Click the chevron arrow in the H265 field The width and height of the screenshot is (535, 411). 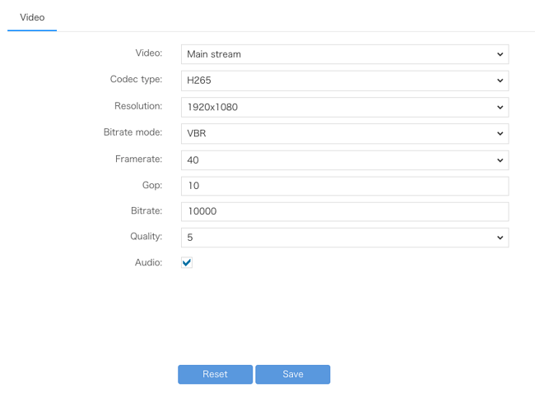tap(500, 81)
